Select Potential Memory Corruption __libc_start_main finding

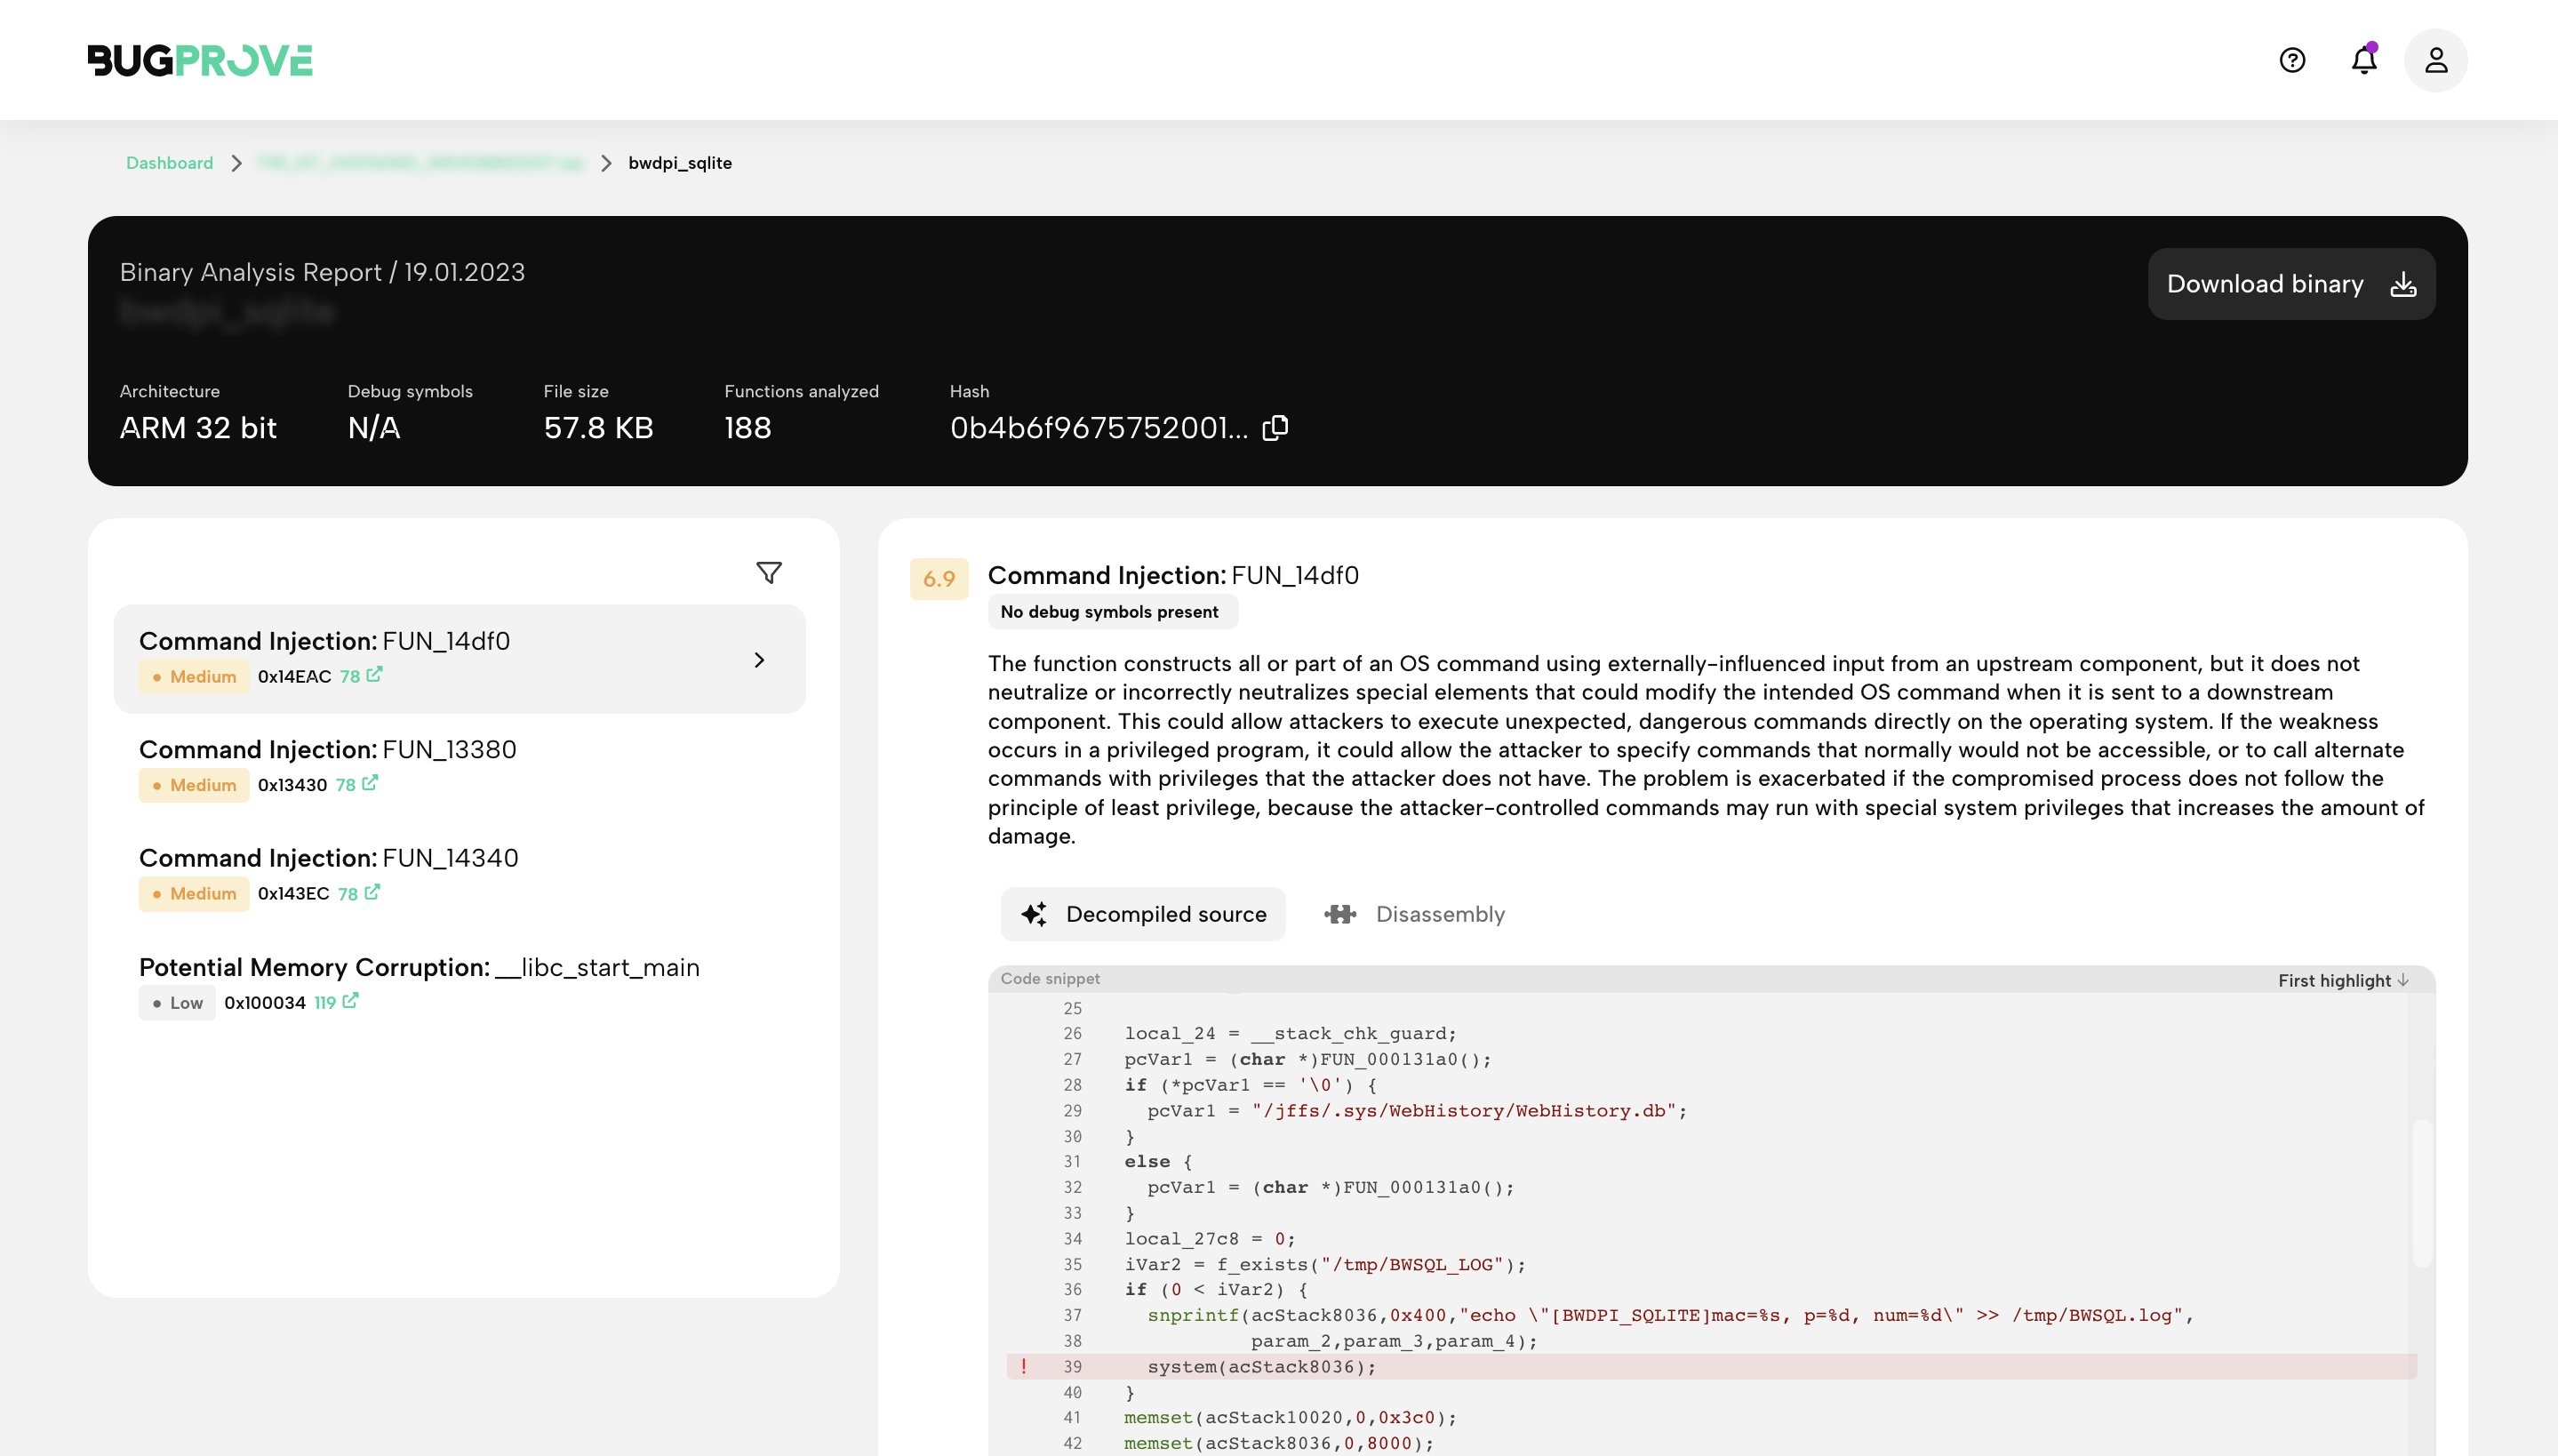[x=419, y=967]
